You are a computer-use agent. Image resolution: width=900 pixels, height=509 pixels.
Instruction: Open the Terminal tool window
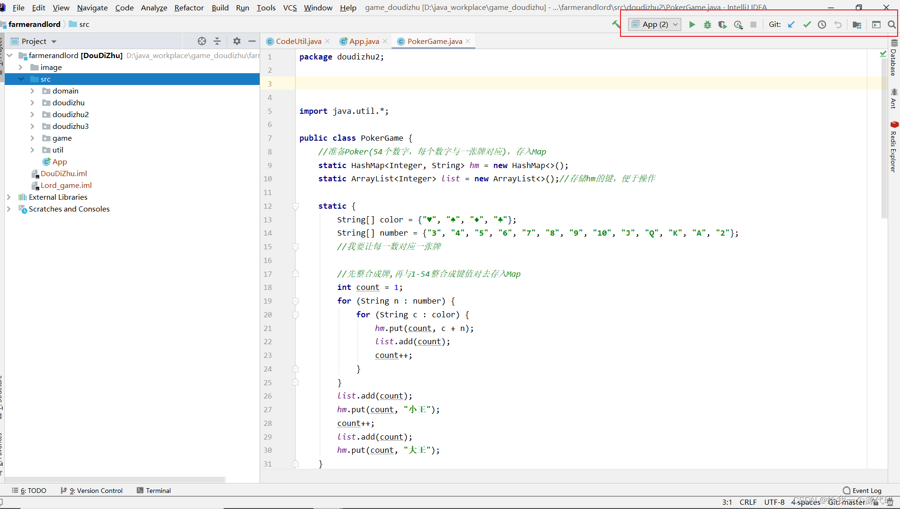tap(154, 491)
